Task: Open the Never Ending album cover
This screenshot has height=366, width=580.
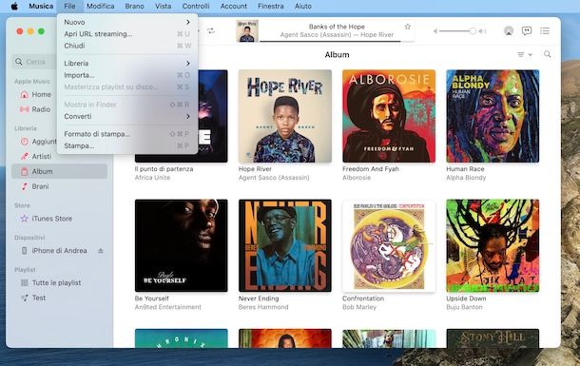Action: click(x=285, y=245)
